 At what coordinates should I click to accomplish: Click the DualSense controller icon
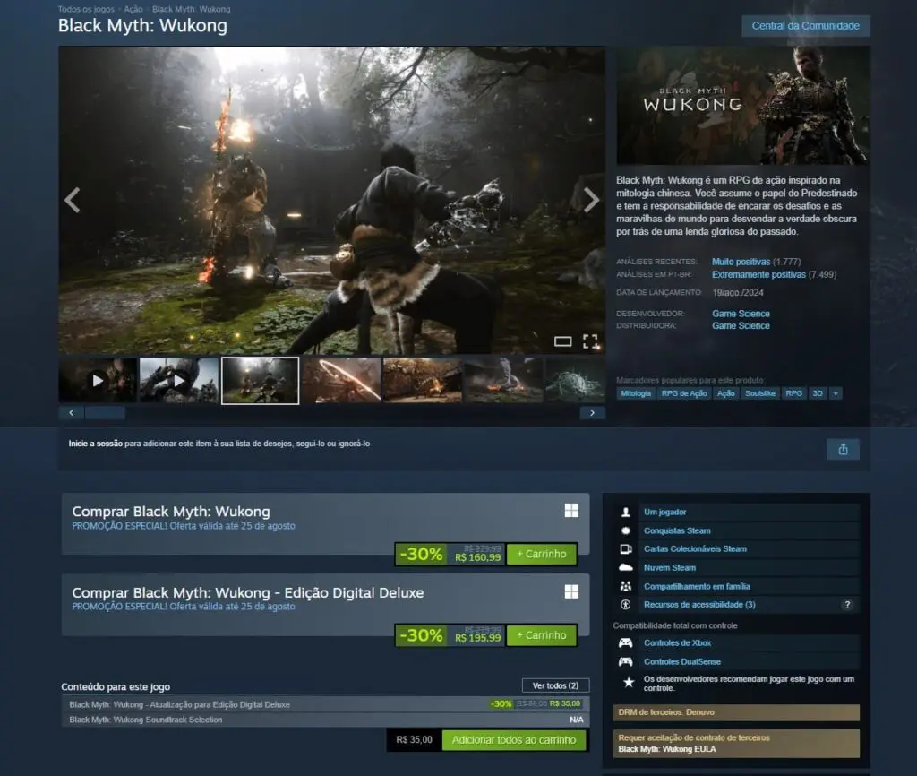(626, 662)
